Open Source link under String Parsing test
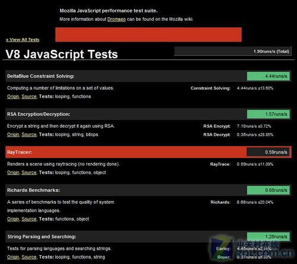The height and width of the screenshot is (264, 297). 29,257
